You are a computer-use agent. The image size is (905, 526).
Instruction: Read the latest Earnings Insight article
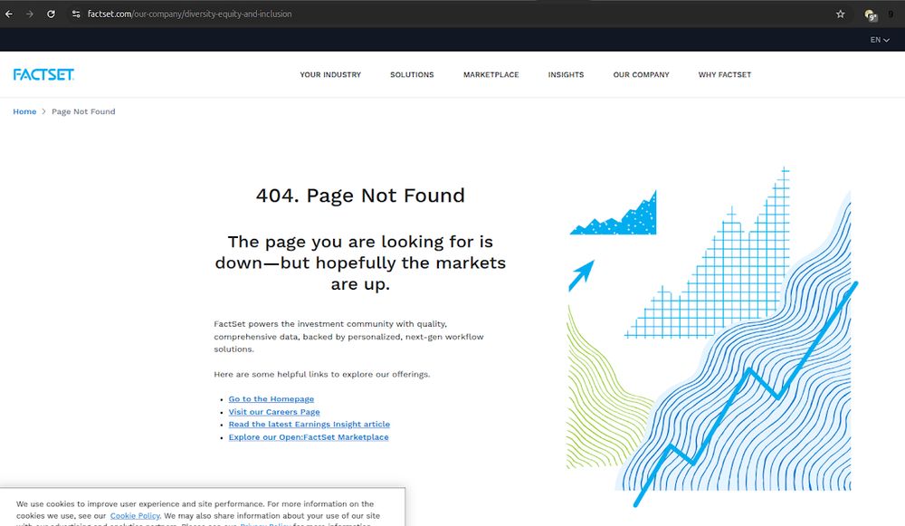point(309,424)
